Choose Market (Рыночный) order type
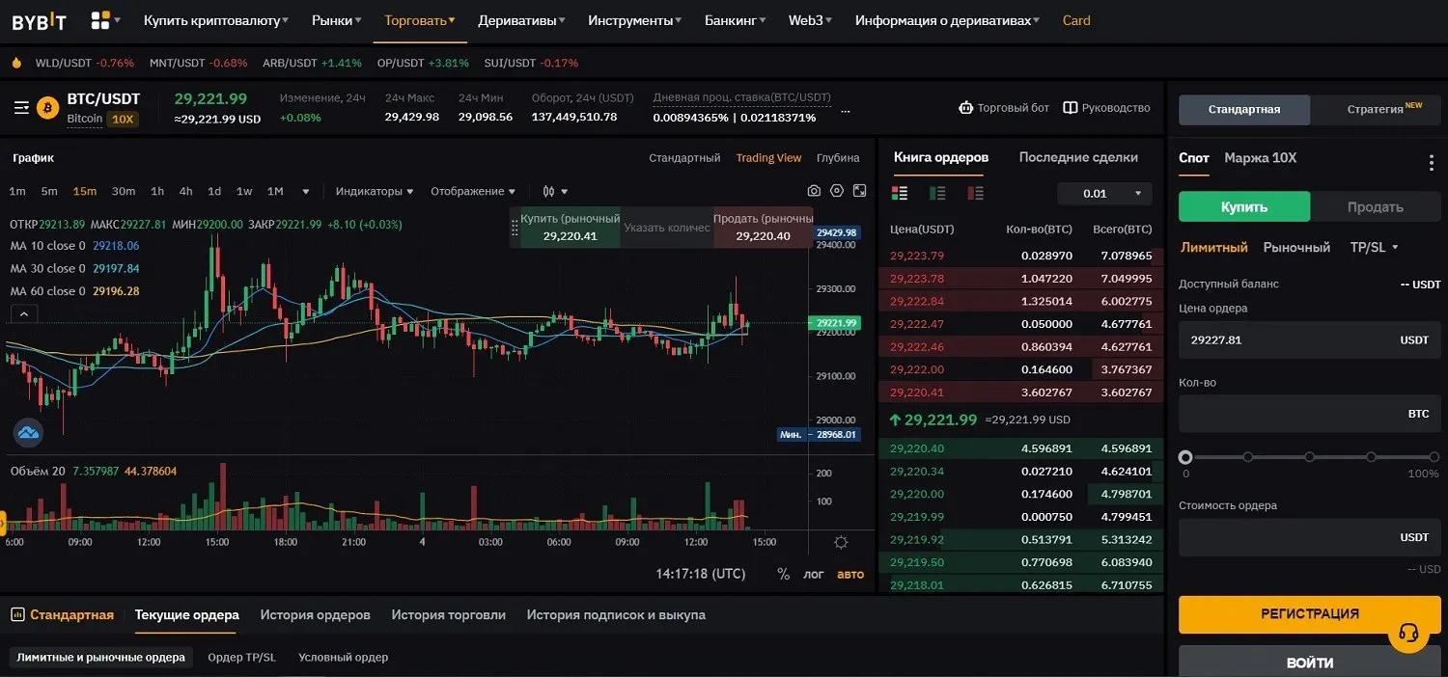This screenshot has height=677, width=1448. point(1296,248)
